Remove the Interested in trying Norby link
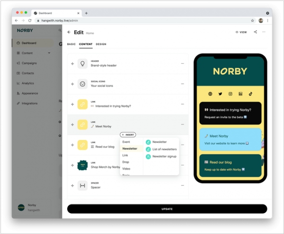This screenshot has width=284, height=234. [x=182, y=104]
